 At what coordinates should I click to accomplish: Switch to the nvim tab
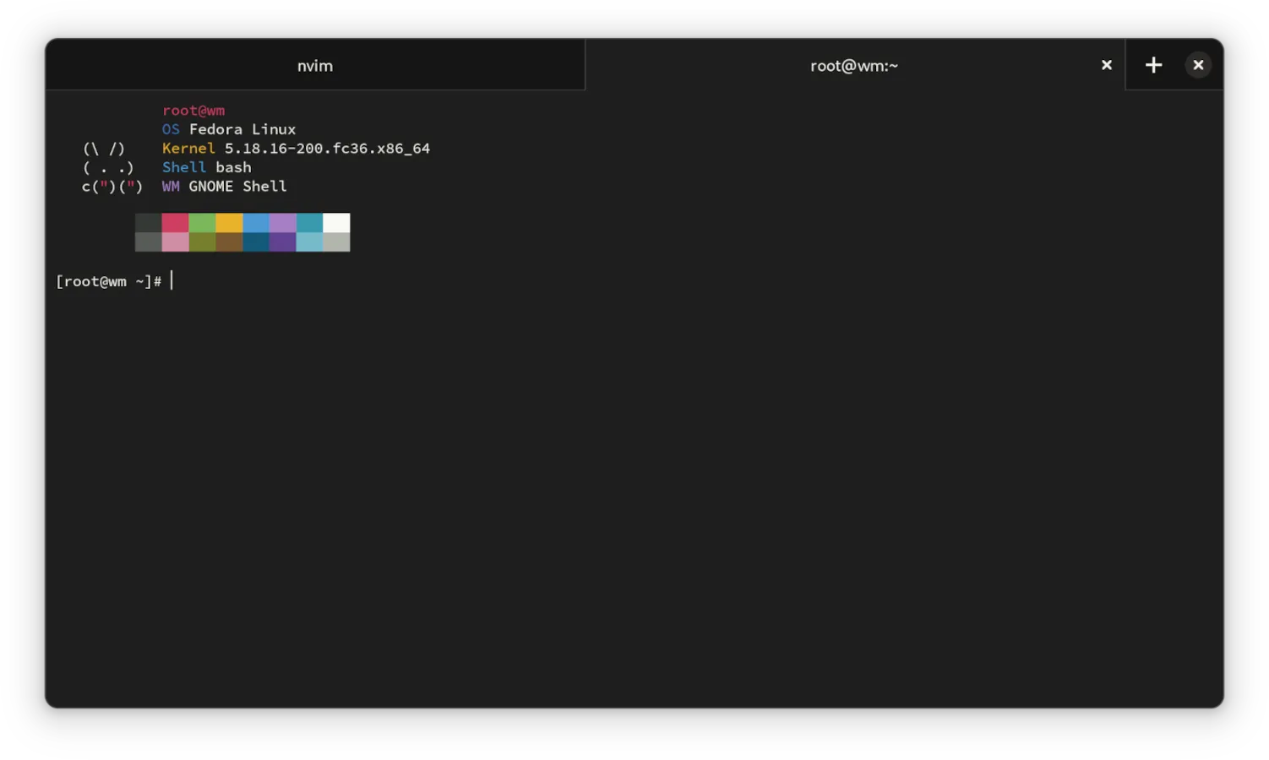coord(315,65)
